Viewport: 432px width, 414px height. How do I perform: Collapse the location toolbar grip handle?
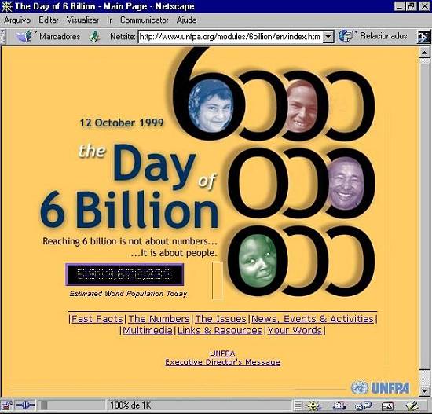pos(3,36)
